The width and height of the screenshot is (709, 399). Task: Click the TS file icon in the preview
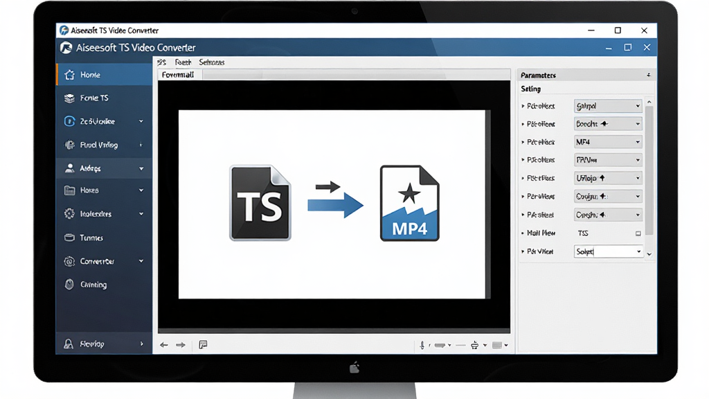pyautogui.click(x=260, y=203)
